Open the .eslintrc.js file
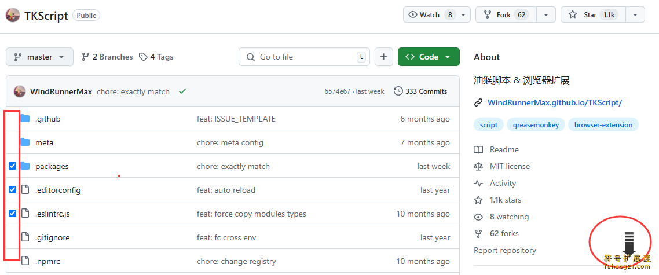The width and height of the screenshot is (659, 275). click(x=53, y=214)
